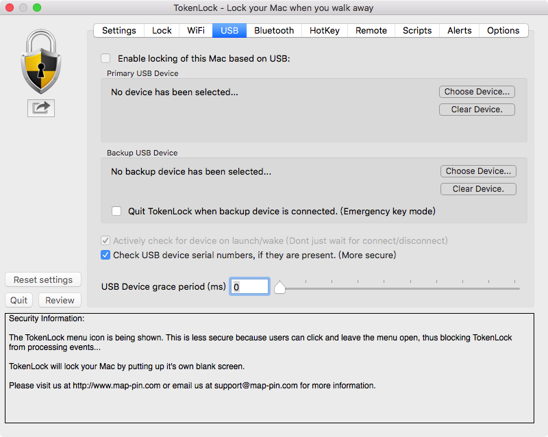Click the 'Please visit us at' contact line

coord(192,386)
